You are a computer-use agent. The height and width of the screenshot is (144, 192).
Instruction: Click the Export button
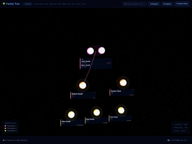(154, 4)
